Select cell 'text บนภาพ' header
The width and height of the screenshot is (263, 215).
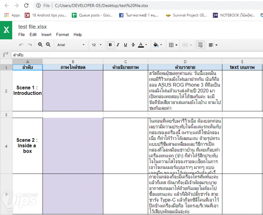[242, 67]
